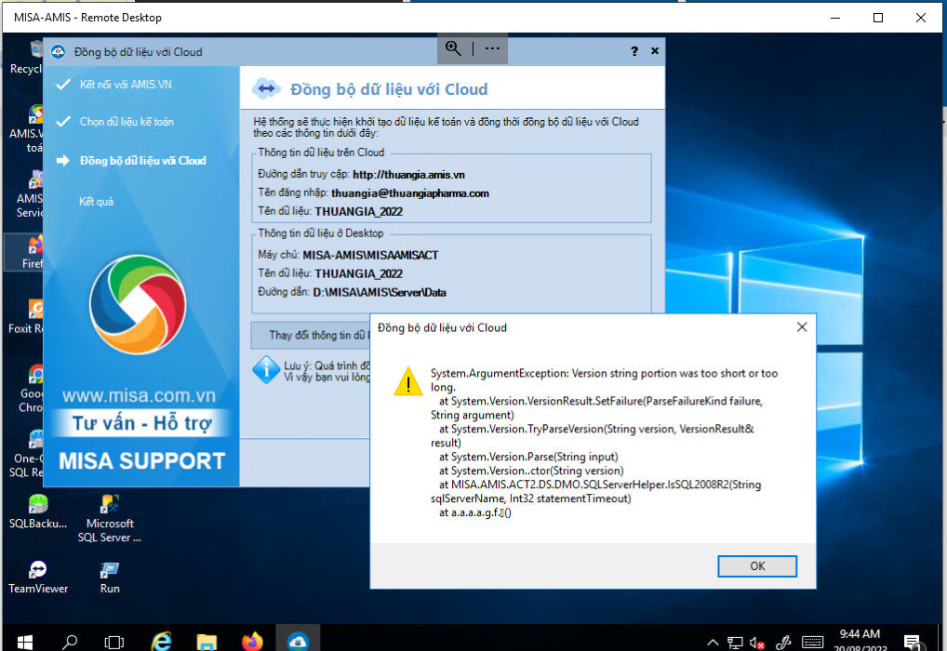Click the touch keyboard tray icon
Image resolution: width=947 pixels, height=651 pixels.
point(812,643)
